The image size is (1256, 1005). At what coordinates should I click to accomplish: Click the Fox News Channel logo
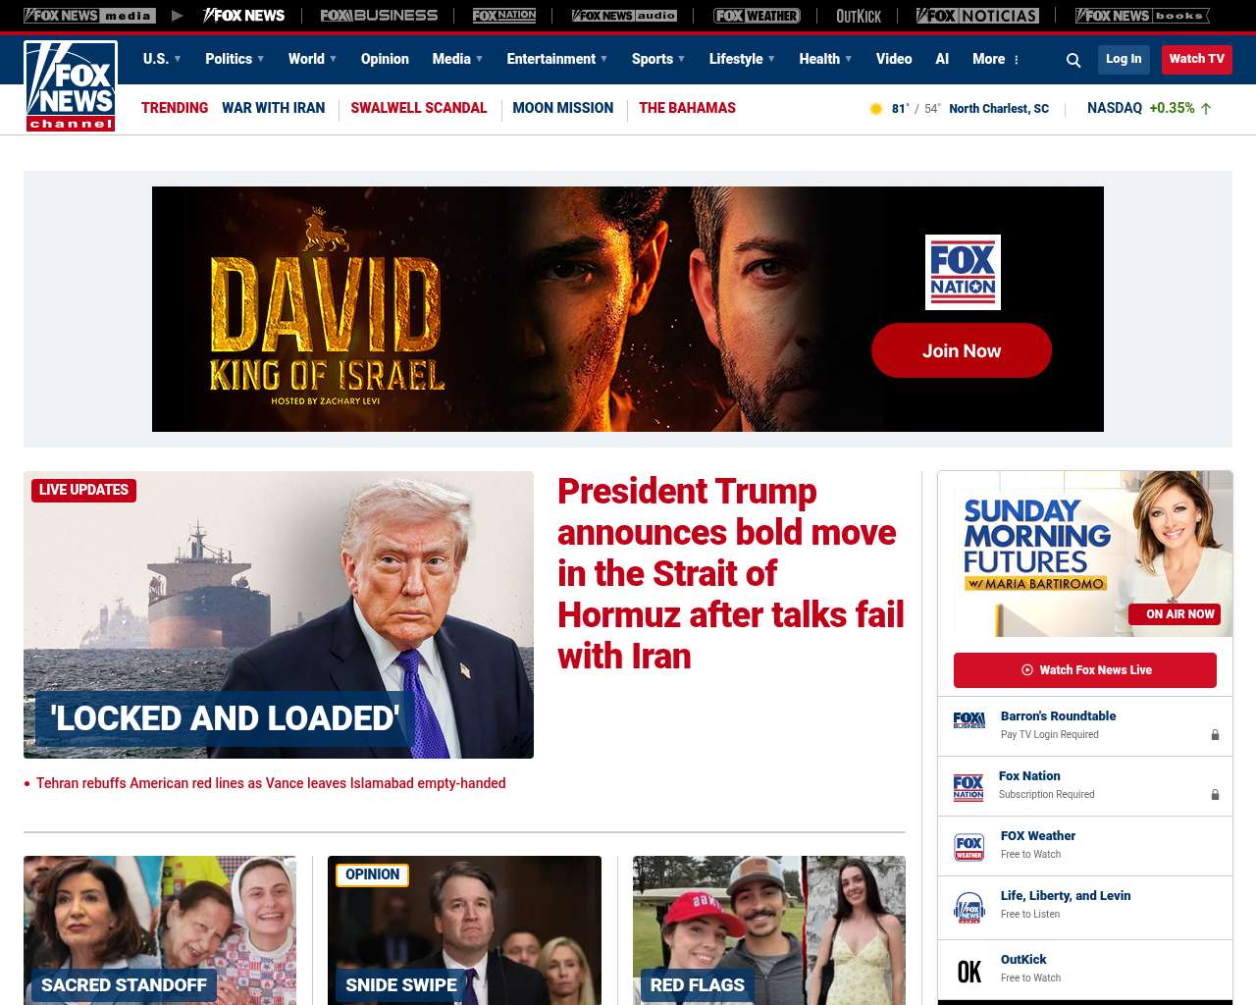(x=71, y=86)
